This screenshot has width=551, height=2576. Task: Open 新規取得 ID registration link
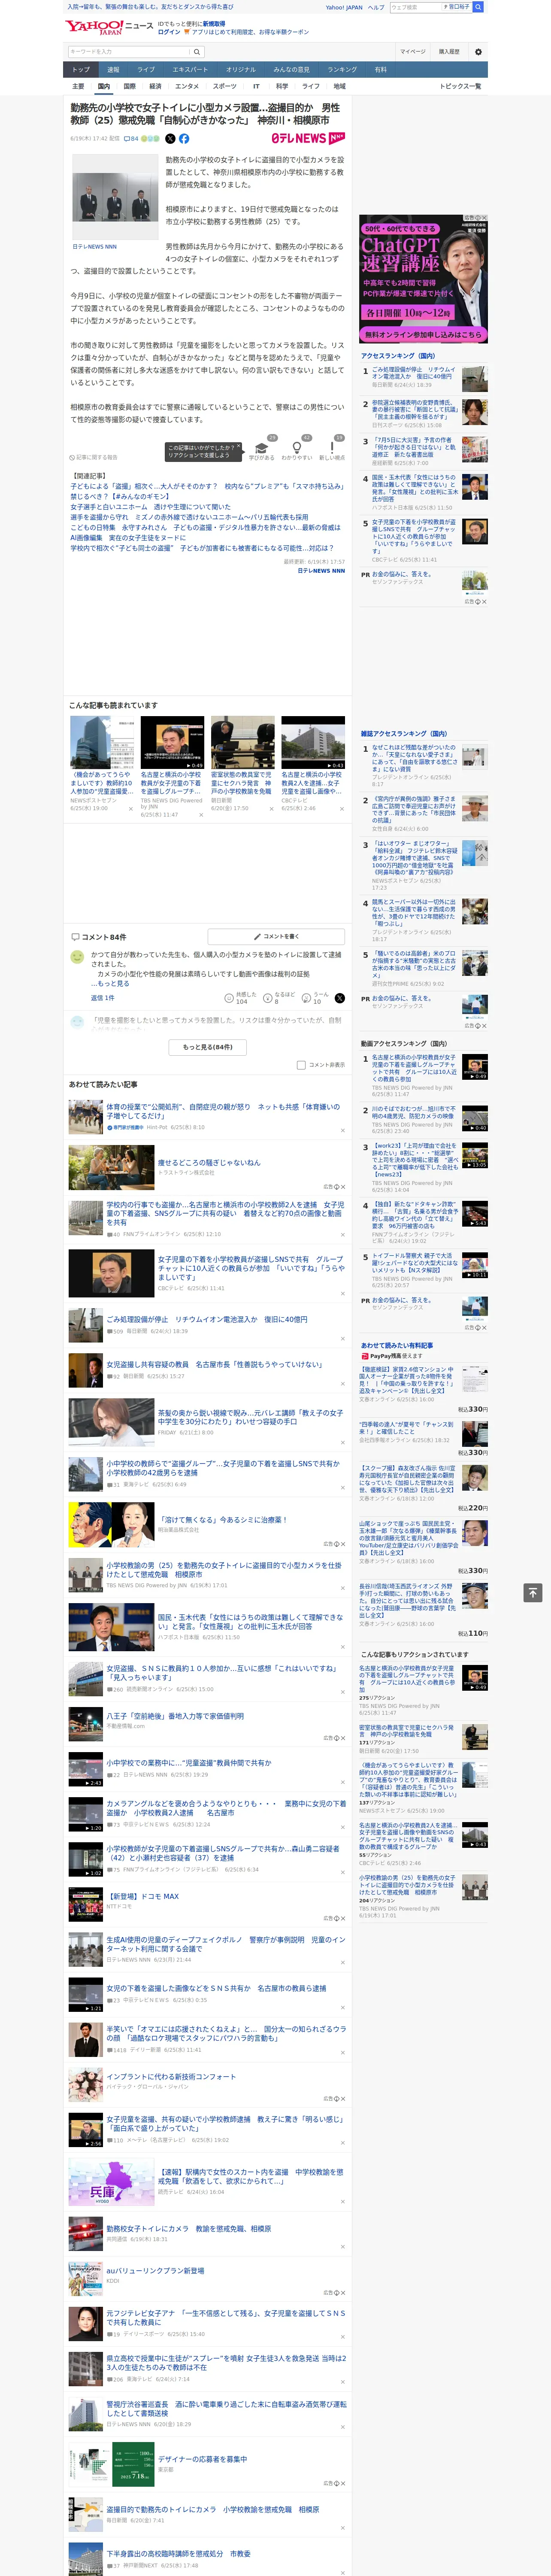tap(214, 24)
